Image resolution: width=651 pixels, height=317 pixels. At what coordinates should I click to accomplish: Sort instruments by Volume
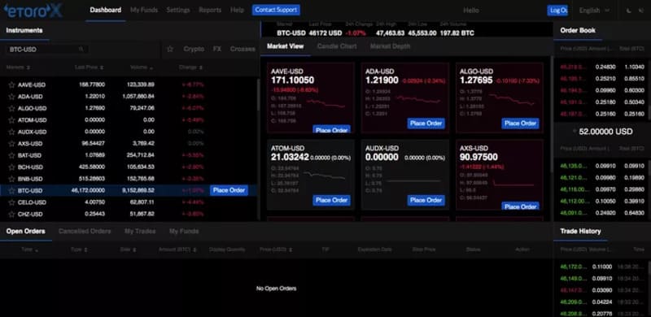pos(142,67)
